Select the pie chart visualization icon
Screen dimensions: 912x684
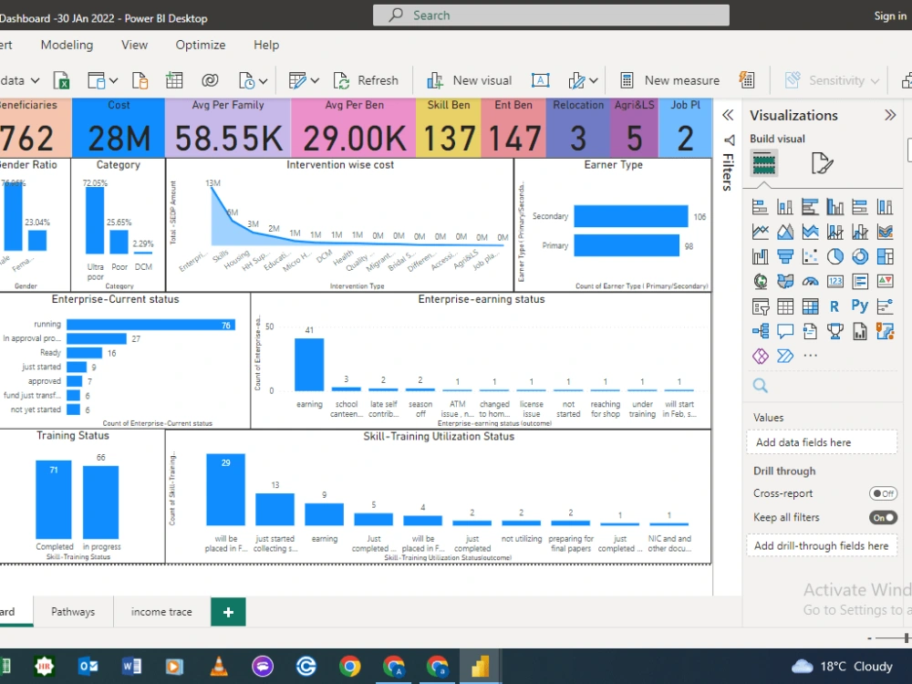coord(835,256)
